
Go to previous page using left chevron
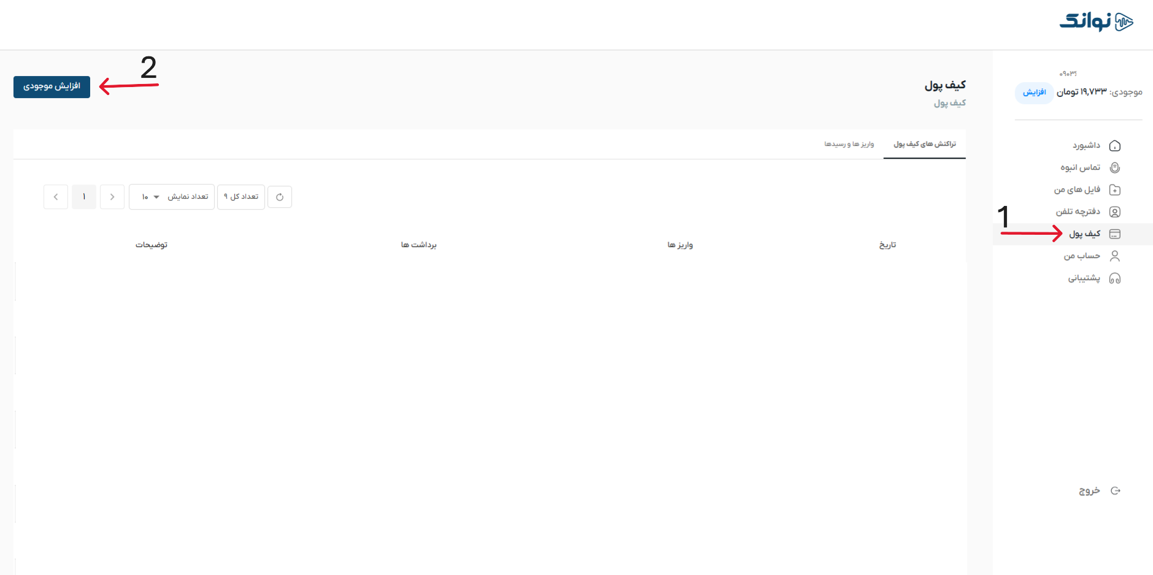pos(56,197)
